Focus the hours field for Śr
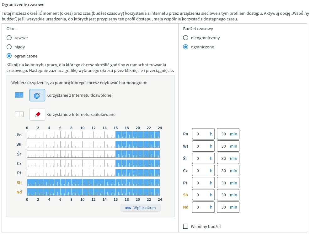Screen dimensions: 310x234 tap(203, 159)
